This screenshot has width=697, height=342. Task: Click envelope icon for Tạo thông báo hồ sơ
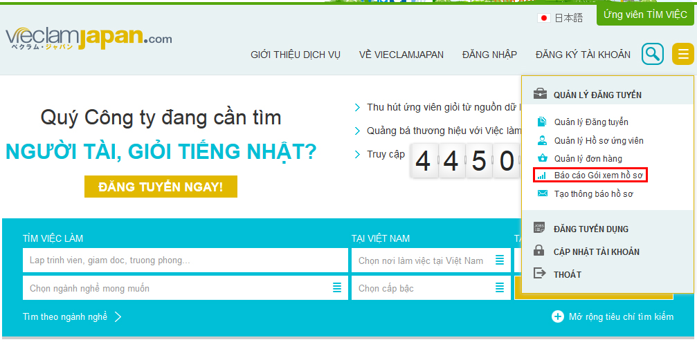coord(542,194)
